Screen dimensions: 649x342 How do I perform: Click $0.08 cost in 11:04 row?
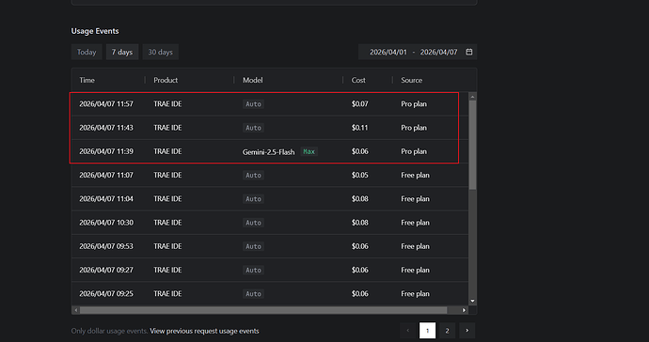[x=359, y=198]
